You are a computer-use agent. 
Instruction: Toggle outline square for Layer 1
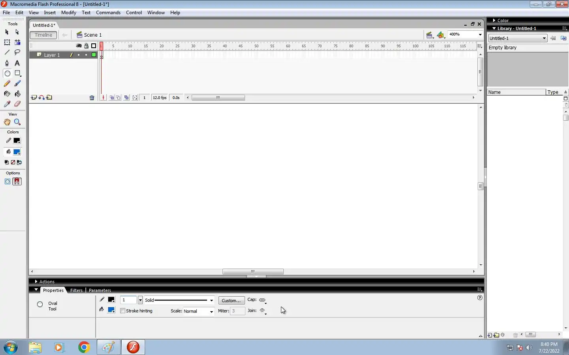[x=94, y=55]
